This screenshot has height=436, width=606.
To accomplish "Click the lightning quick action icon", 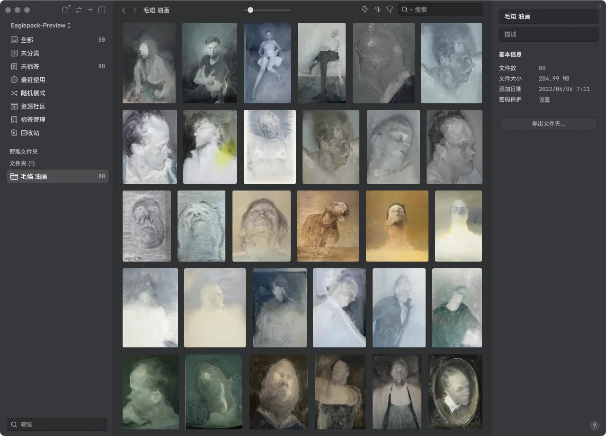I will 365,9.
